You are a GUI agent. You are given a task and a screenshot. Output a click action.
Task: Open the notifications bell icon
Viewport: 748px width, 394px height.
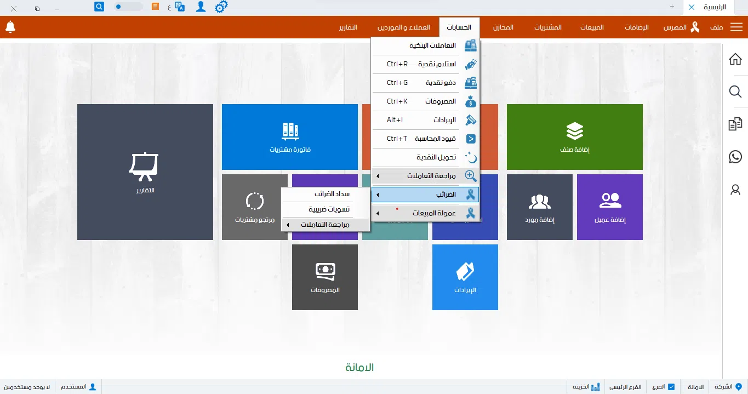tap(10, 26)
